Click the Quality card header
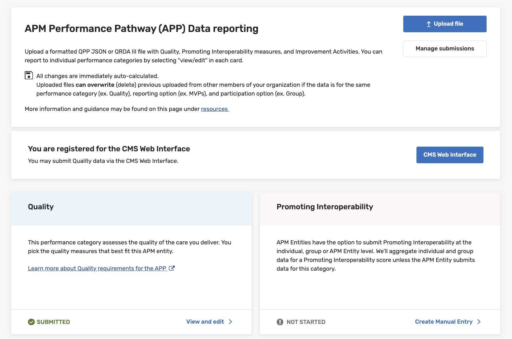 (x=41, y=207)
